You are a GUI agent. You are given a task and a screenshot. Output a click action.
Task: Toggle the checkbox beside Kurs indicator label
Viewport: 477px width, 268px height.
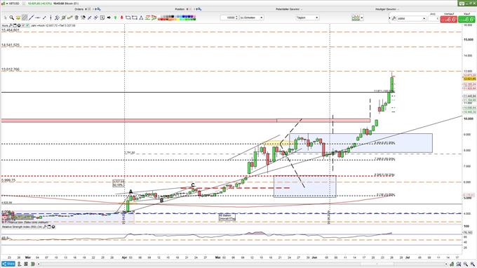tap(27, 25)
